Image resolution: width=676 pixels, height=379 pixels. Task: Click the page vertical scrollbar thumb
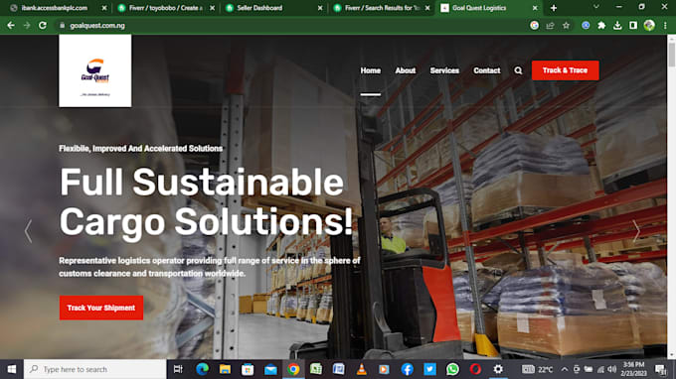(671, 55)
